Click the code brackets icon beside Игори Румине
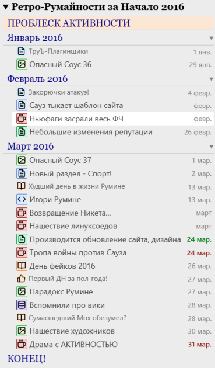This screenshot has width=215, height=368. click(x=22, y=200)
